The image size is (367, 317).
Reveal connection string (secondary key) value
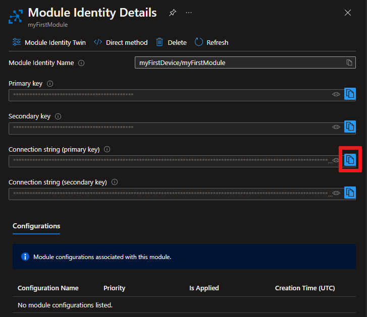pos(336,193)
